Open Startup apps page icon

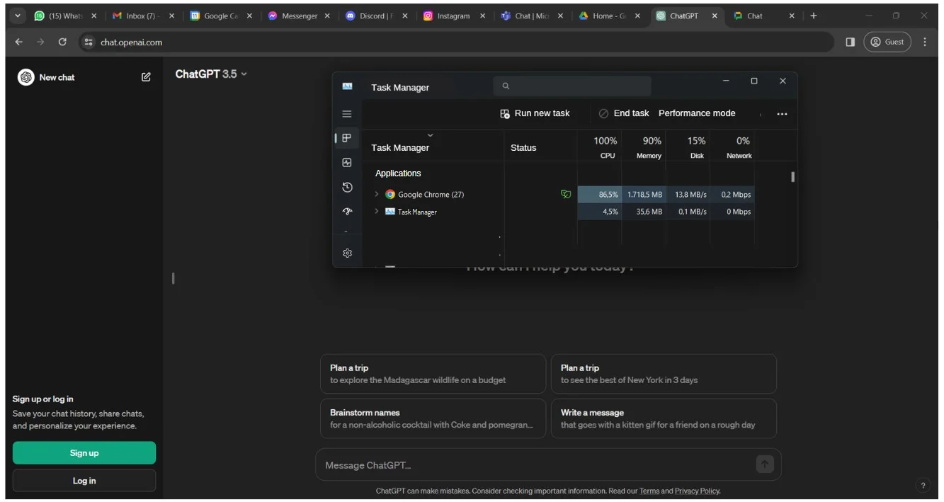coord(347,212)
